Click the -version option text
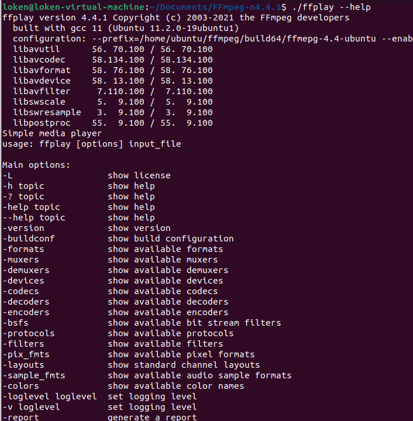The image size is (413, 421). coord(23,228)
